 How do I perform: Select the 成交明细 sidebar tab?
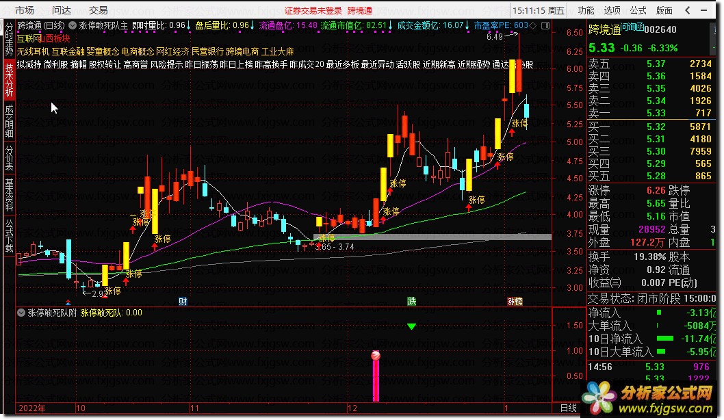(9, 121)
